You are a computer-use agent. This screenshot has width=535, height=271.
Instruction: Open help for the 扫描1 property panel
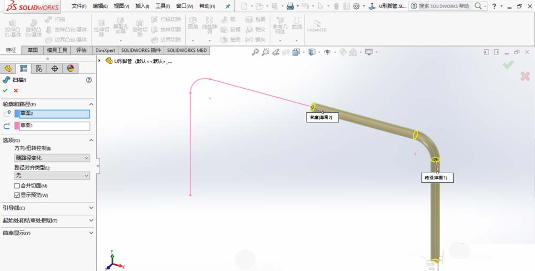click(89, 80)
